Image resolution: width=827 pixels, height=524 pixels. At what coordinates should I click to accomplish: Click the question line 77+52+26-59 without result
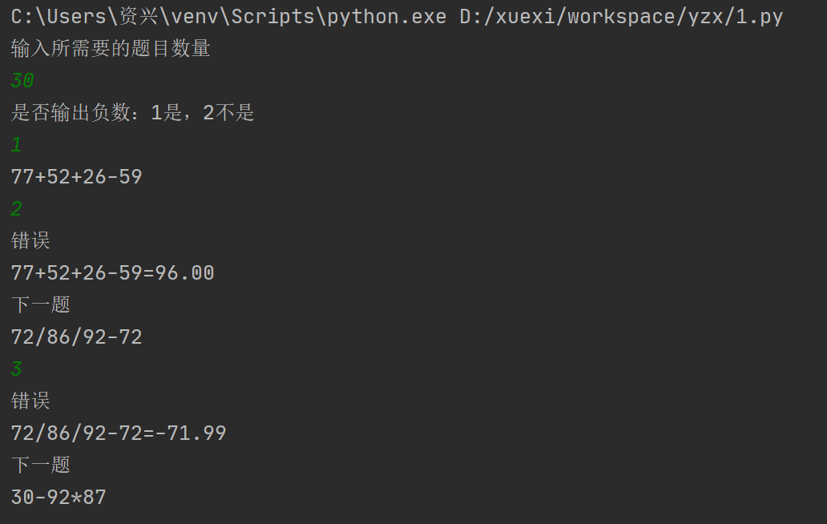pos(77,177)
